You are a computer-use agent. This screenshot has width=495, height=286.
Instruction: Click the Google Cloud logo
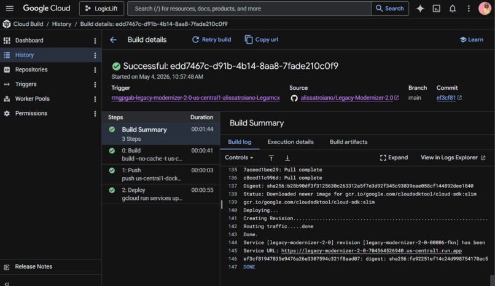pos(47,9)
